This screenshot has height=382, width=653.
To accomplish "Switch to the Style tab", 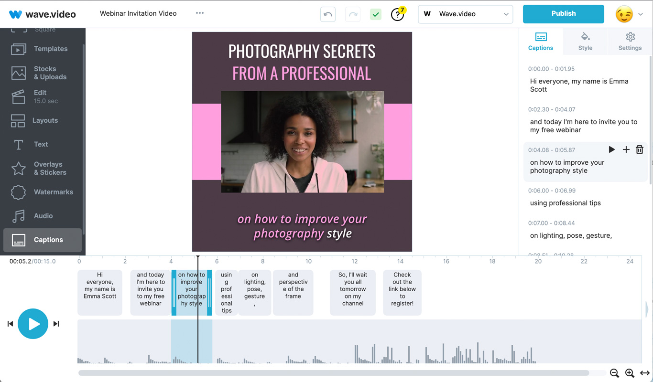I will [x=585, y=41].
